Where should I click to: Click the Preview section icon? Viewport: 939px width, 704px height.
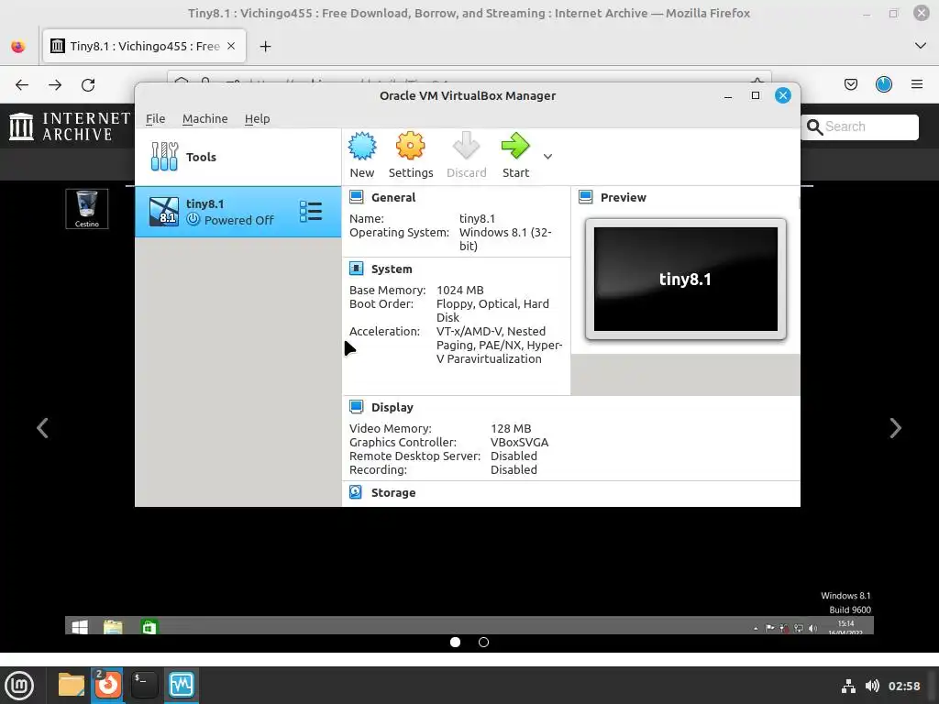586,197
